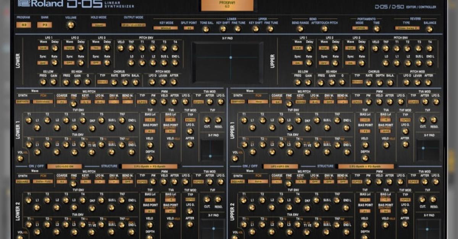Screen dimensions: 458x239
Task: Click the Split Point value field
Action: [x=189, y=28]
